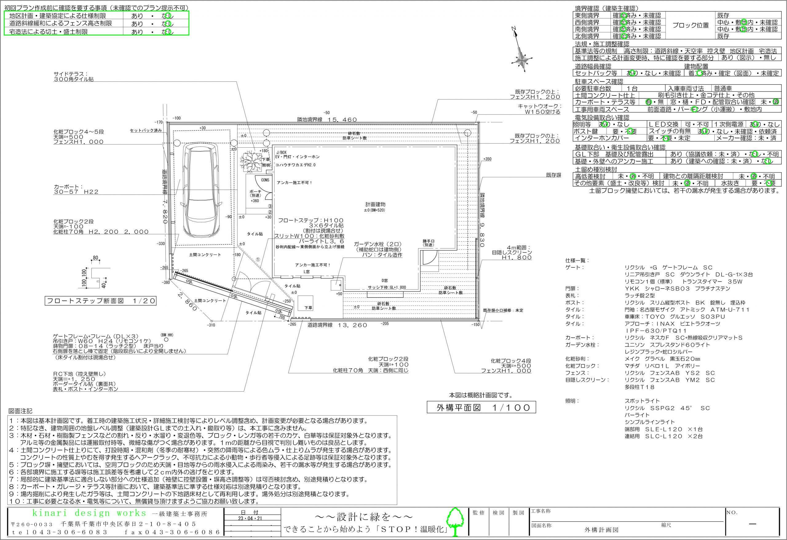Click the 東側境界 table cell
787x540 pixels.
(592, 16)
